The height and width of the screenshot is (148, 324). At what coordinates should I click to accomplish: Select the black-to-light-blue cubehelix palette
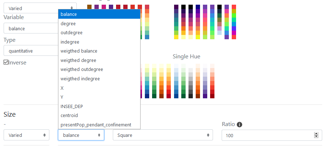219,20
